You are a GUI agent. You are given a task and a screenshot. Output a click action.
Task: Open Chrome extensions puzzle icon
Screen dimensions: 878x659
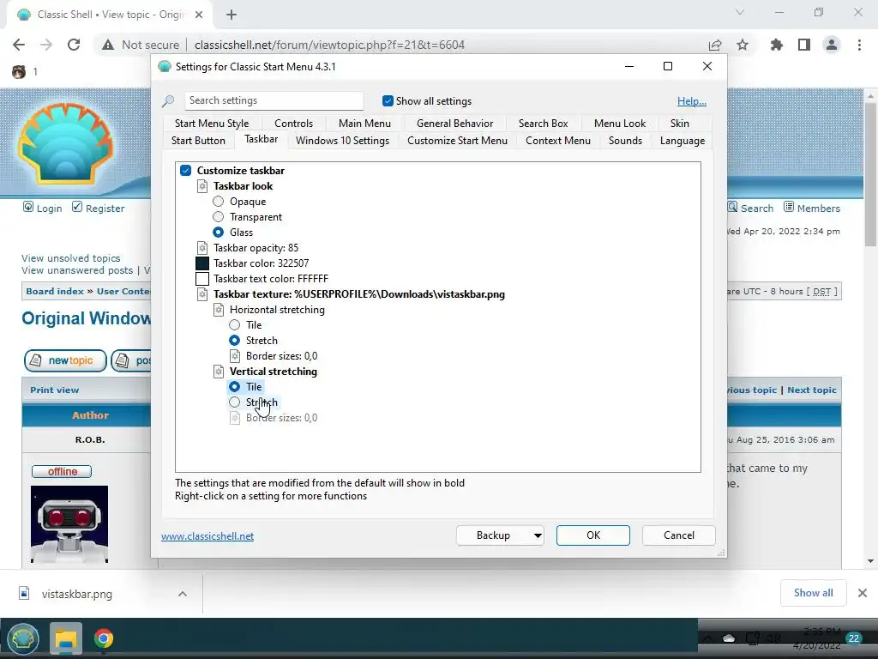[x=777, y=45]
